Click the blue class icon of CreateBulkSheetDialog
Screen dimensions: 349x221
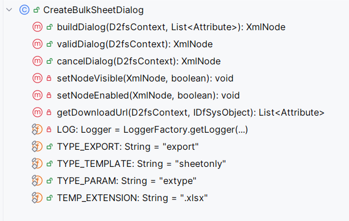coord(24,10)
